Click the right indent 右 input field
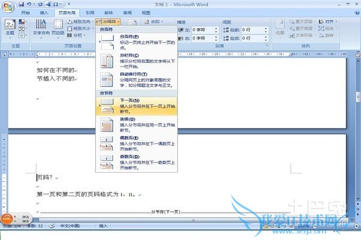 point(203,38)
